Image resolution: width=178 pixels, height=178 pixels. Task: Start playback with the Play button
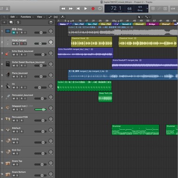pyautogui.click(x=86, y=8)
